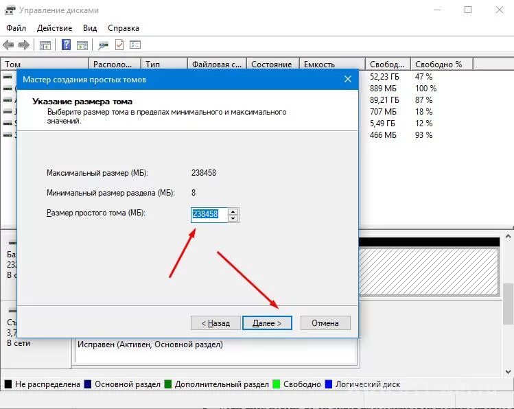Screen dimensions: 514x409
Task: Open the Help question mark icon
Action: coord(66,45)
